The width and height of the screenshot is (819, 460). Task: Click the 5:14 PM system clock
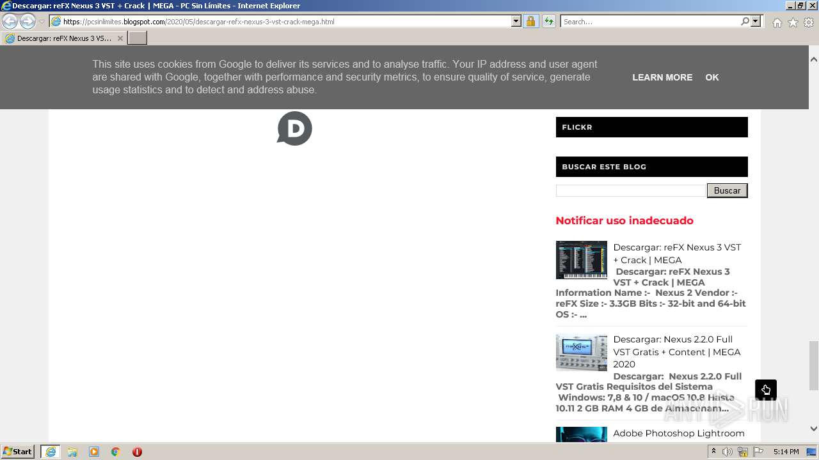[x=786, y=452]
